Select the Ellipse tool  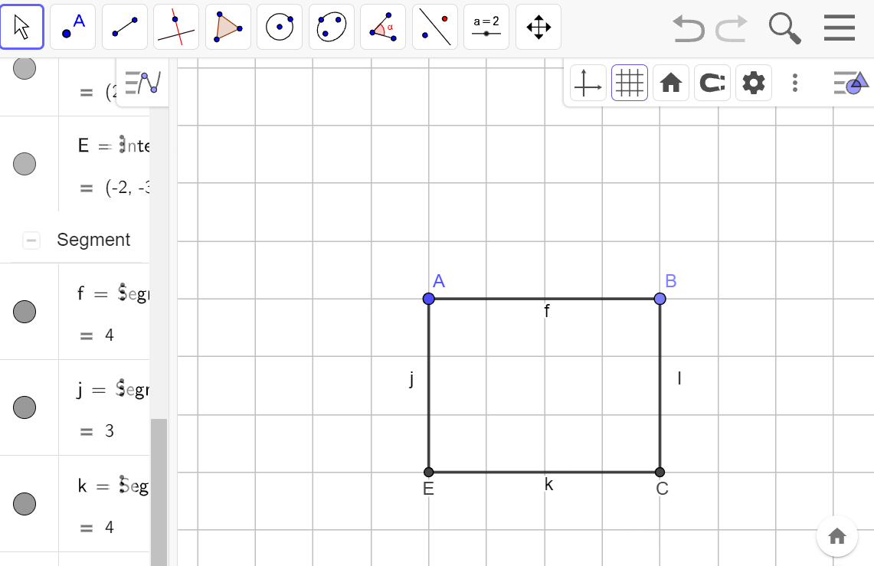(x=331, y=27)
